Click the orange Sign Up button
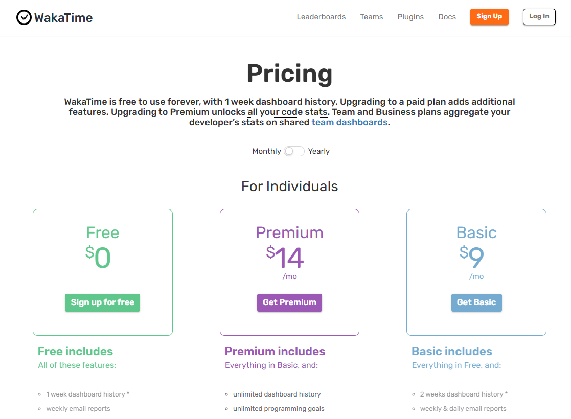Screen dimensions: 571x419 click(489, 17)
